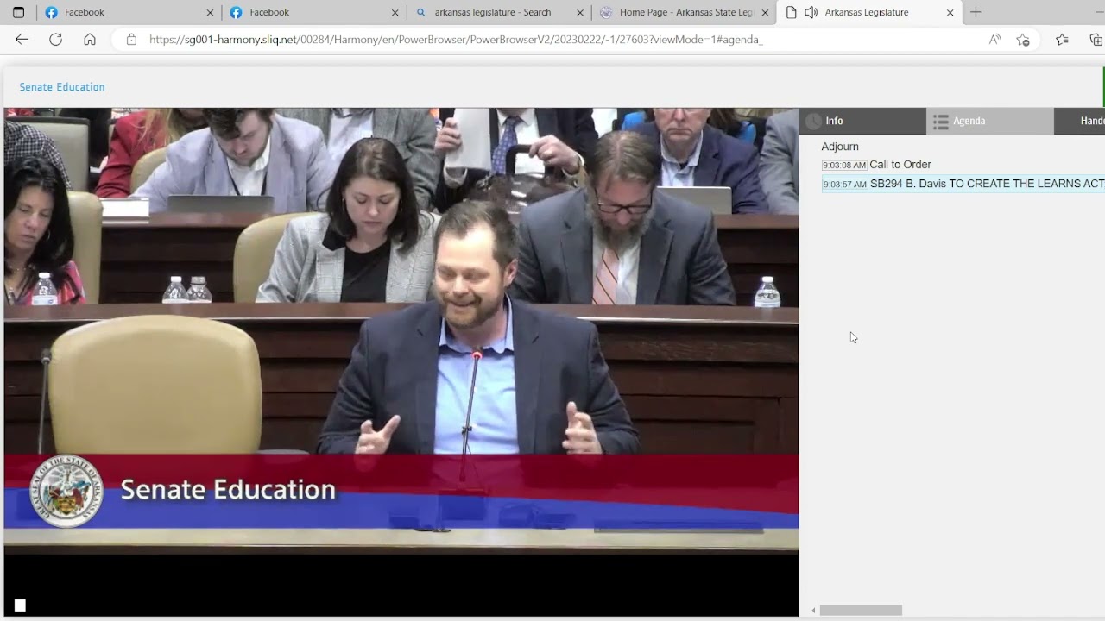Click the Senate Education heading link
The width and height of the screenshot is (1105, 621).
[62, 87]
